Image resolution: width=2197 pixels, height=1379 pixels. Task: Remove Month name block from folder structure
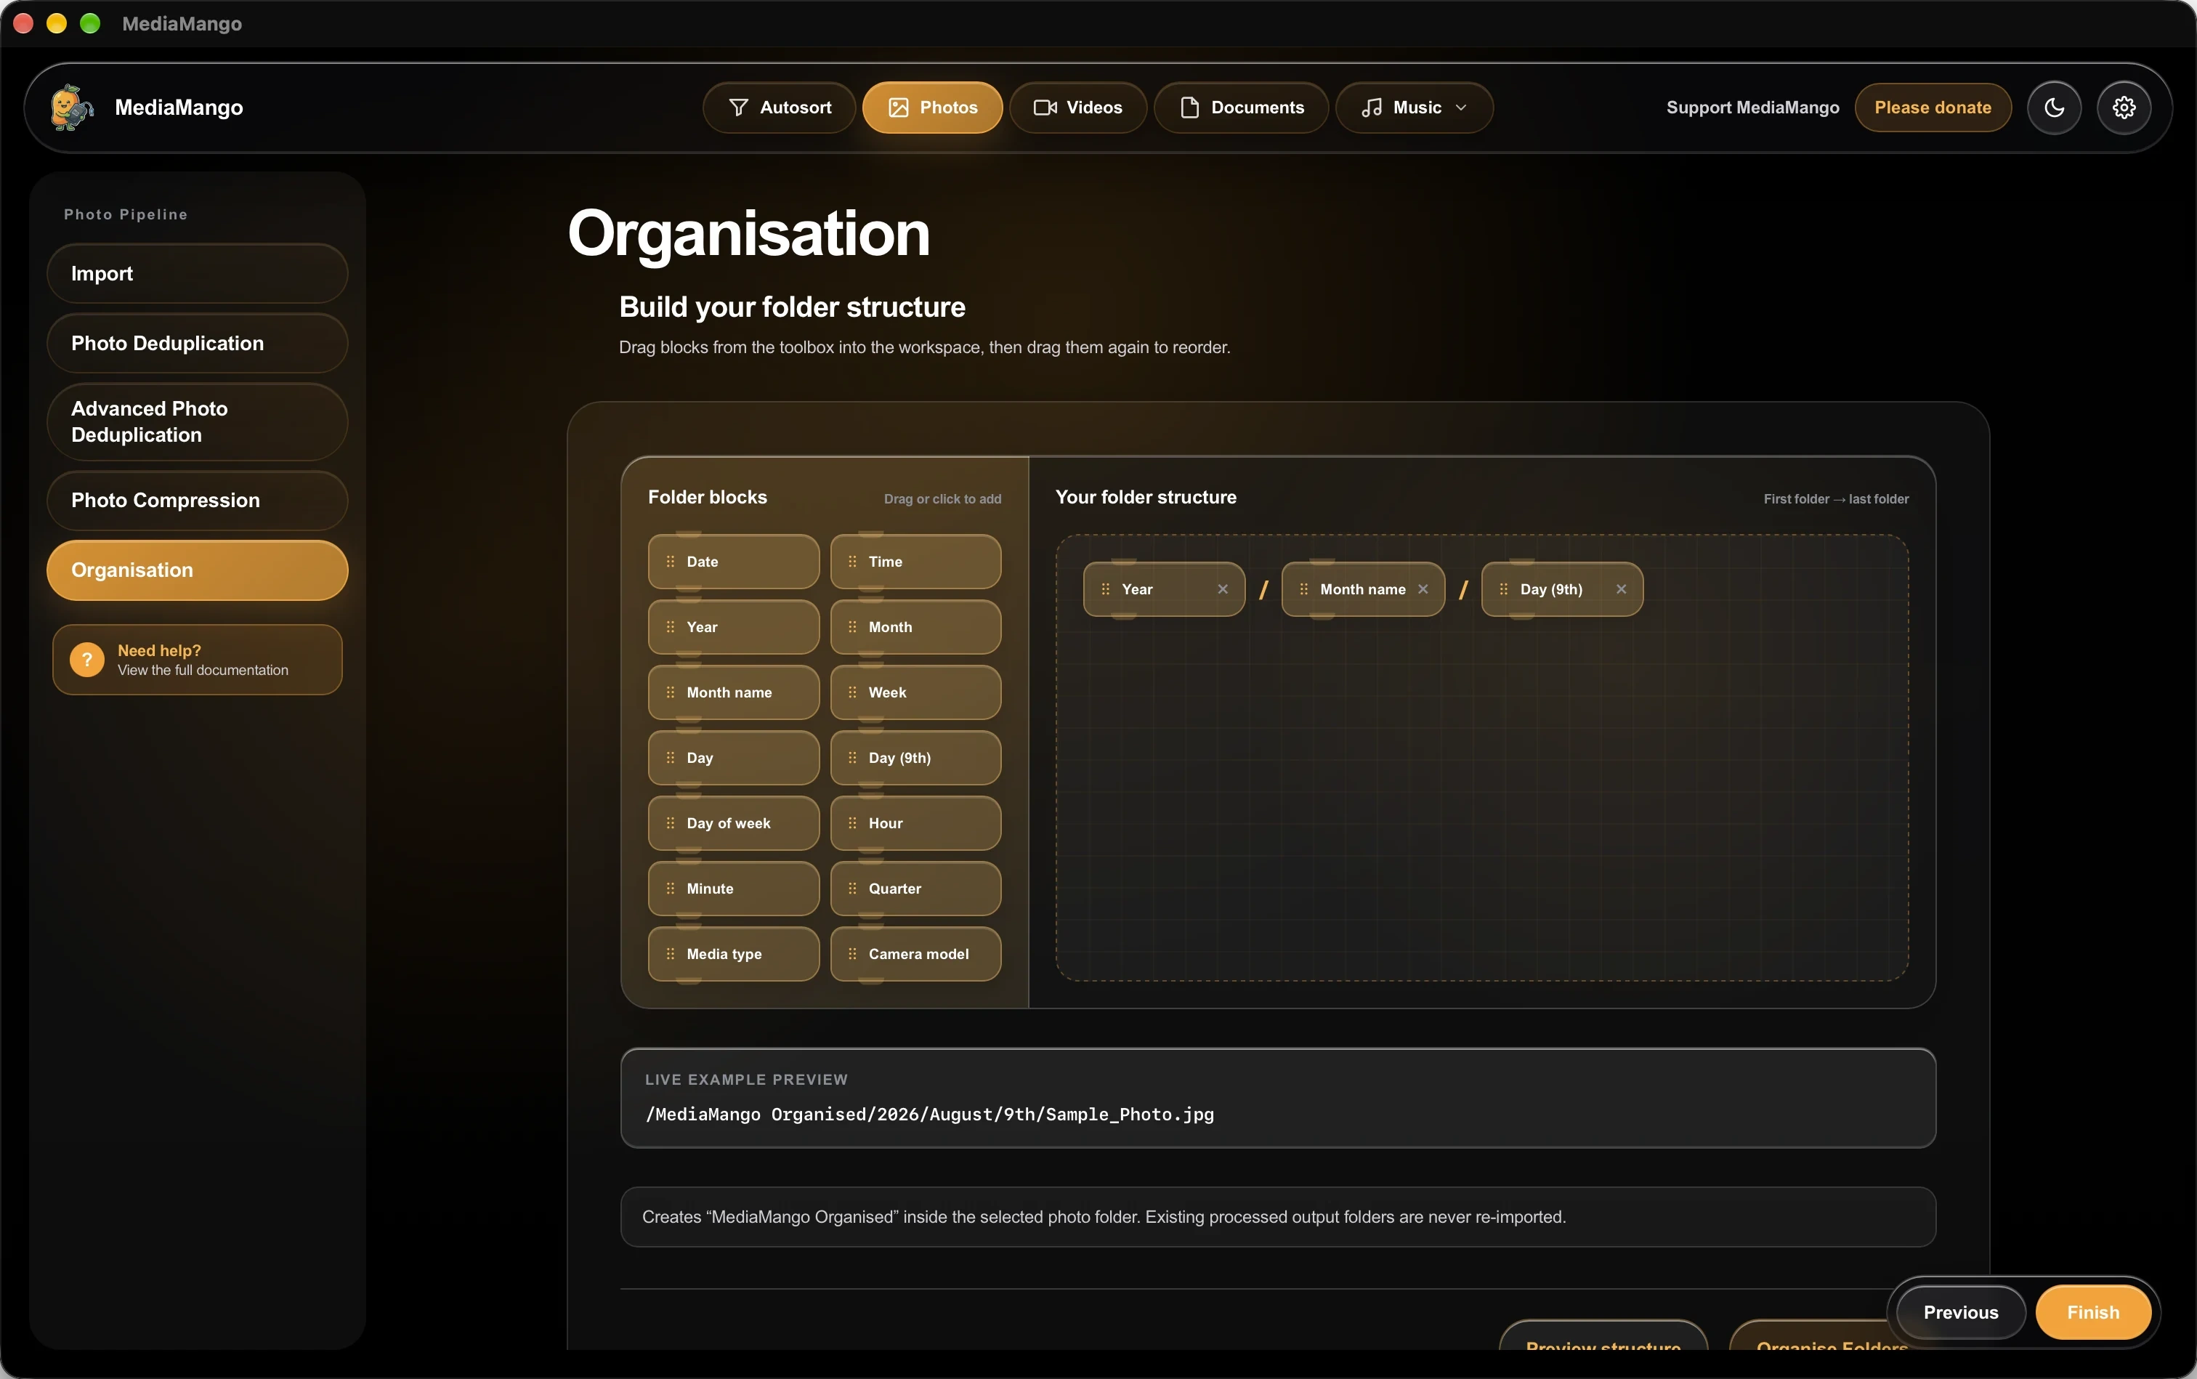(x=1423, y=589)
